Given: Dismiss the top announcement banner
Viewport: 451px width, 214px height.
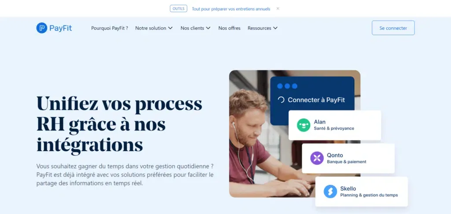Looking at the screenshot, I should click(x=278, y=9).
